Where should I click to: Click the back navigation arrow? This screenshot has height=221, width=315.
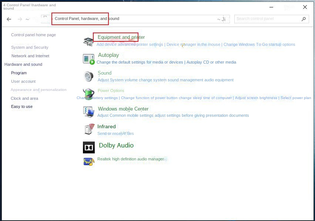point(9,19)
